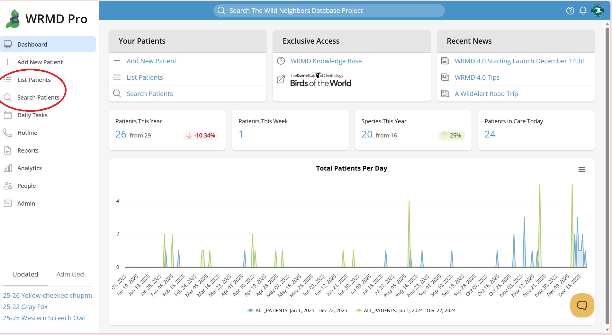Open the WRMD Knowledge Base link

tap(326, 61)
